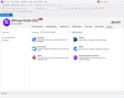Open the dropdown arrow beside the Undo icon
This screenshot has height=98, width=124.
click(x=57, y=5)
